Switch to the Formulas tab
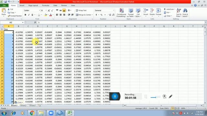 [46, 5]
